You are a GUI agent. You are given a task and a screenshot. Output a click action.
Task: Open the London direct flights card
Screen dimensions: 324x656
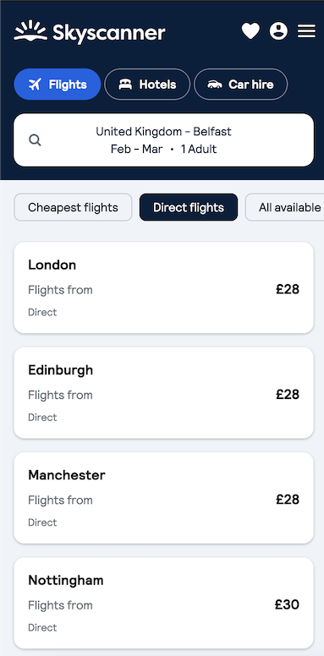pyautogui.click(x=163, y=287)
